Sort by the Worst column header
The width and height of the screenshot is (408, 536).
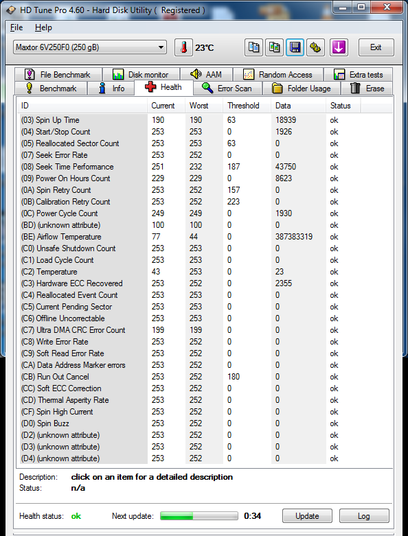coord(204,106)
